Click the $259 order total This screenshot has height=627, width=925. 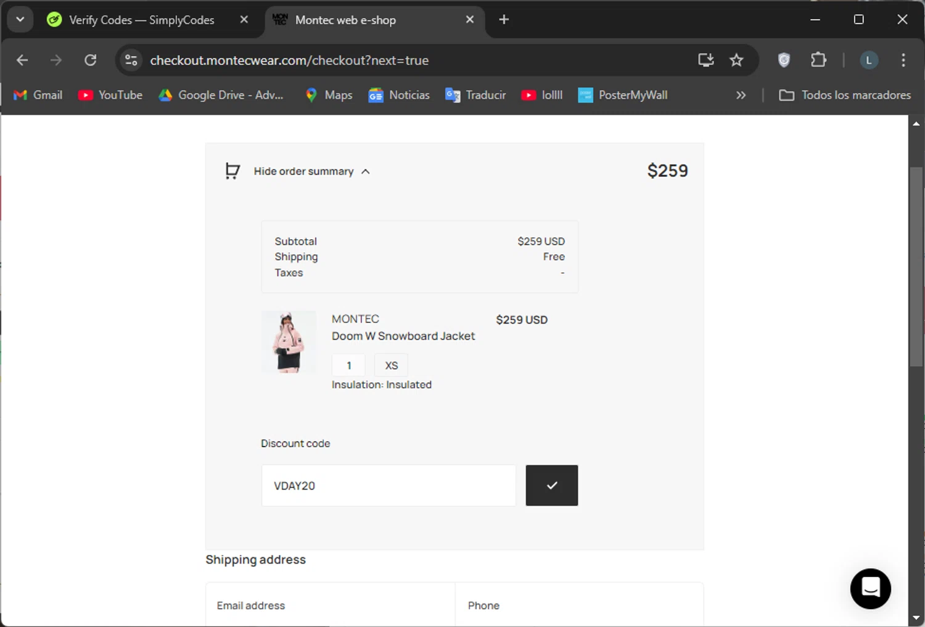[667, 171]
